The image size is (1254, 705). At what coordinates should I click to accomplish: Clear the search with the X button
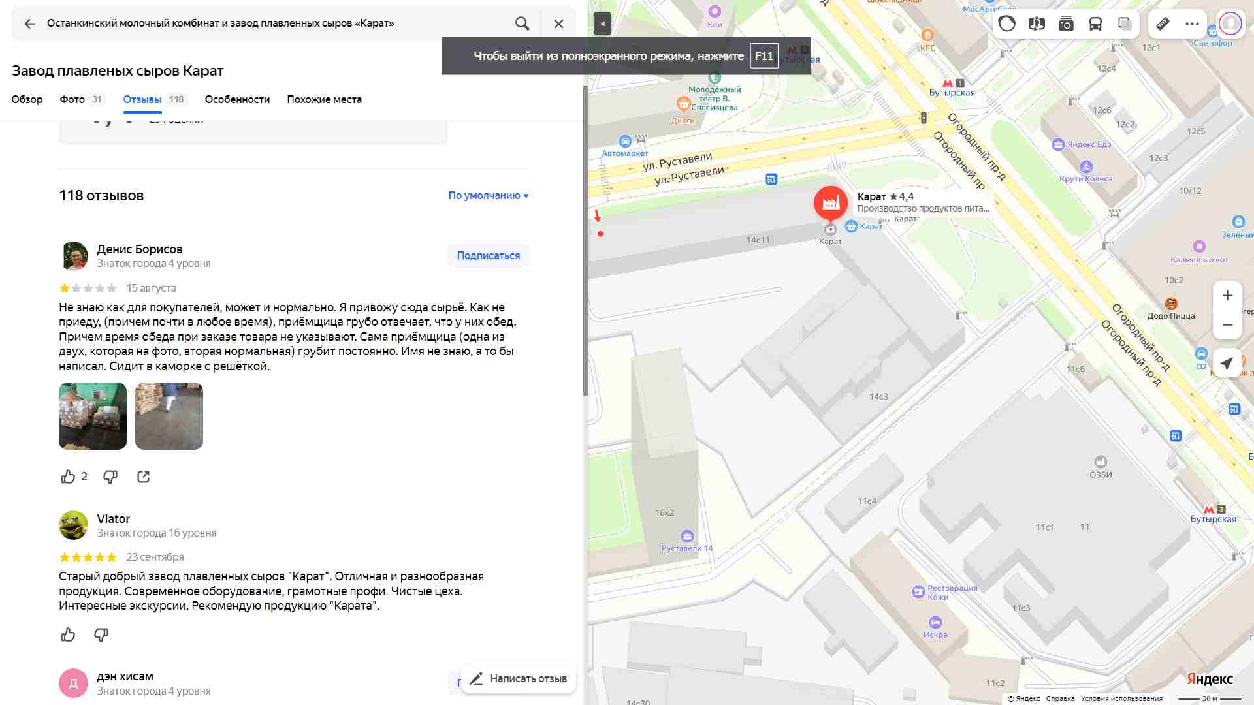coord(558,23)
